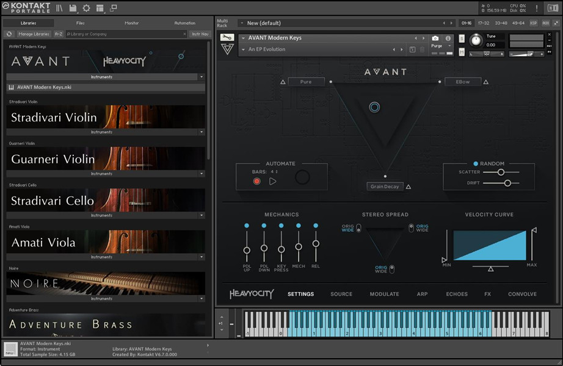Open the ECHOES page tab

(457, 294)
